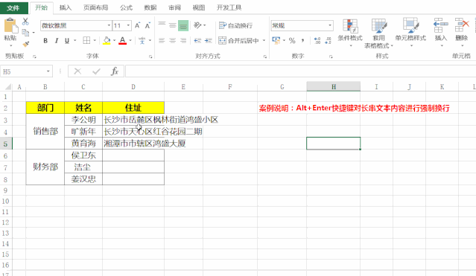The width and height of the screenshot is (476, 276).
Task: Open the font group dialog launcher
Action: click(x=150, y=57)
